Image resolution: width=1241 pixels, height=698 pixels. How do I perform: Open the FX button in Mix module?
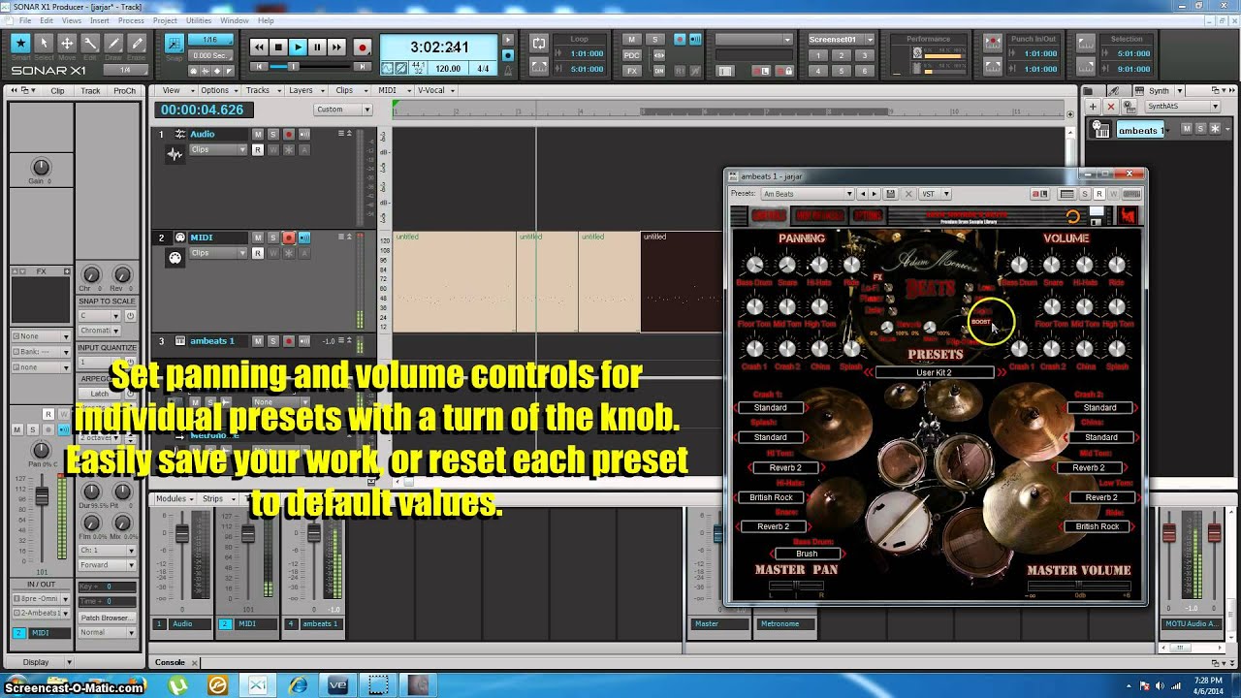(x=632, y=70)
